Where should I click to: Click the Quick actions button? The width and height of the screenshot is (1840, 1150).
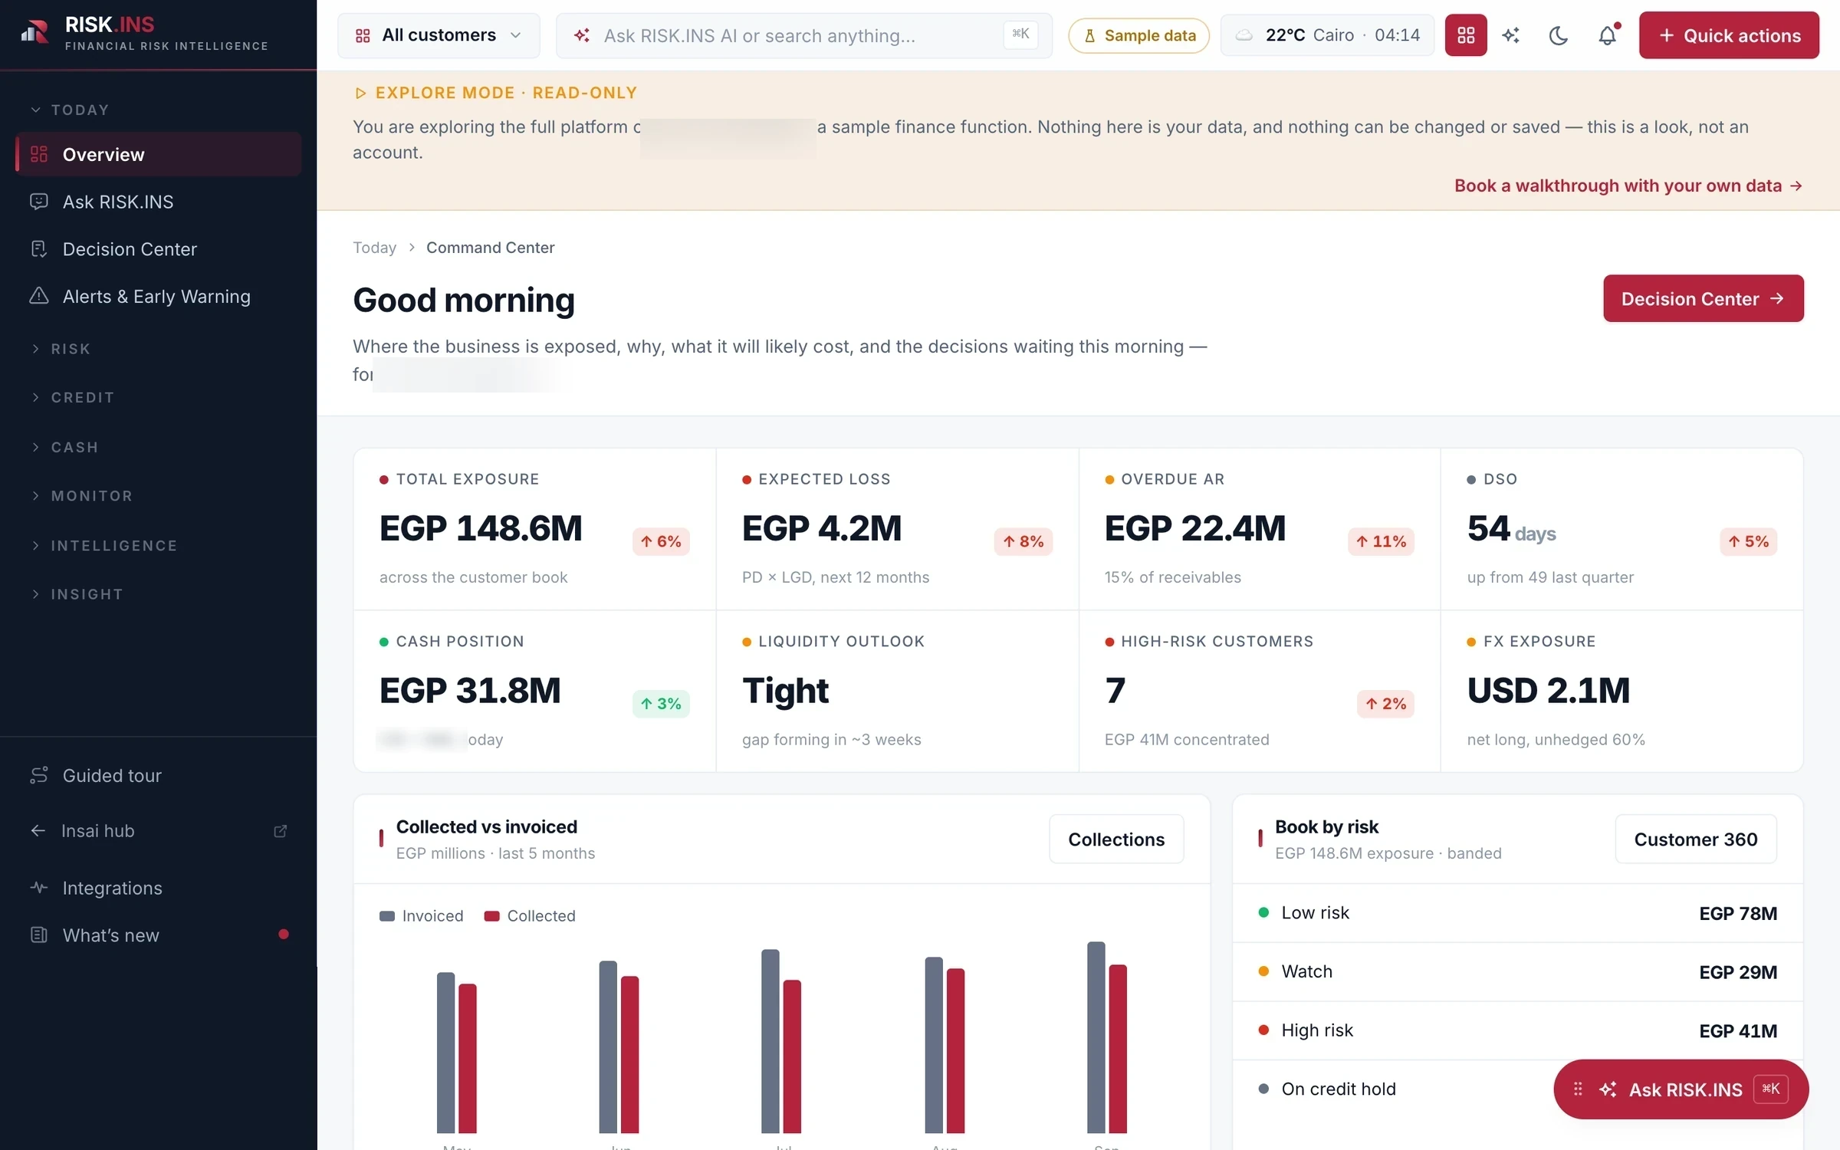tap(1729, 35)
